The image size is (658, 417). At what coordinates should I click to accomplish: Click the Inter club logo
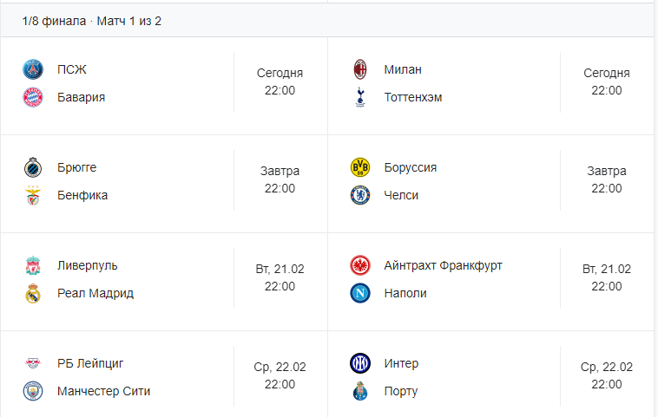[x=360, y=363]
